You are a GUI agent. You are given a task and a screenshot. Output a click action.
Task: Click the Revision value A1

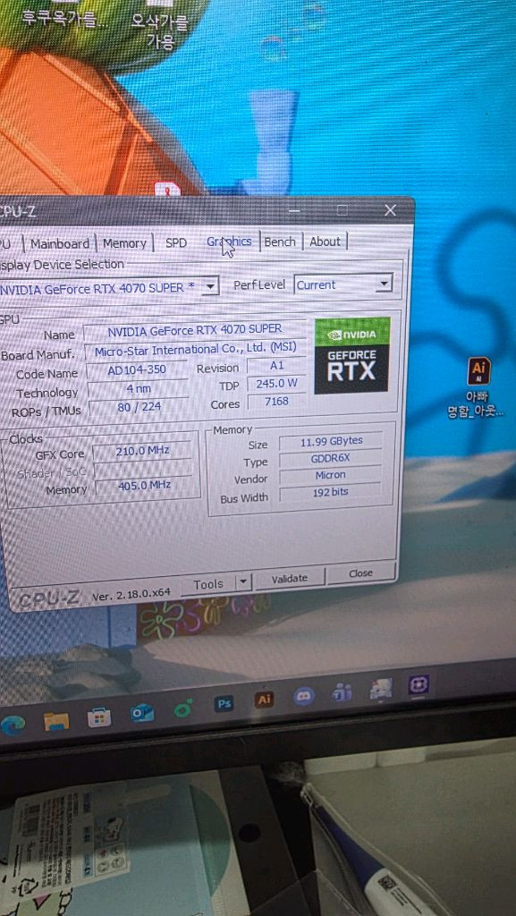coord(276,366)
